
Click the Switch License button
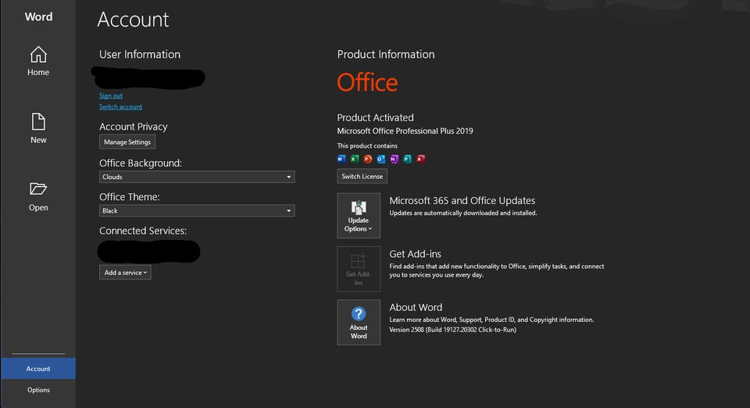pos(362,177)
